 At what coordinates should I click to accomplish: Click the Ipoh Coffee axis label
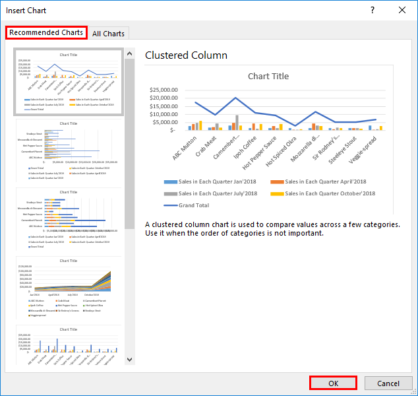coord(245,147)
